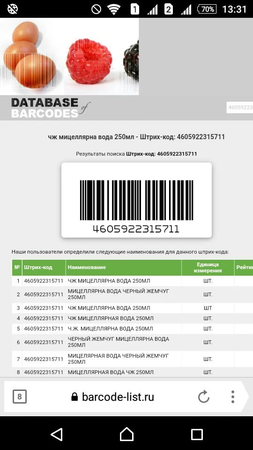Tap the padlock icon in the address bar
The image size is (253, 450).
click(74, 397)
